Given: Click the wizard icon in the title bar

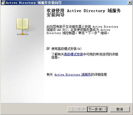Looking at the screenshot, I should 3,3.
